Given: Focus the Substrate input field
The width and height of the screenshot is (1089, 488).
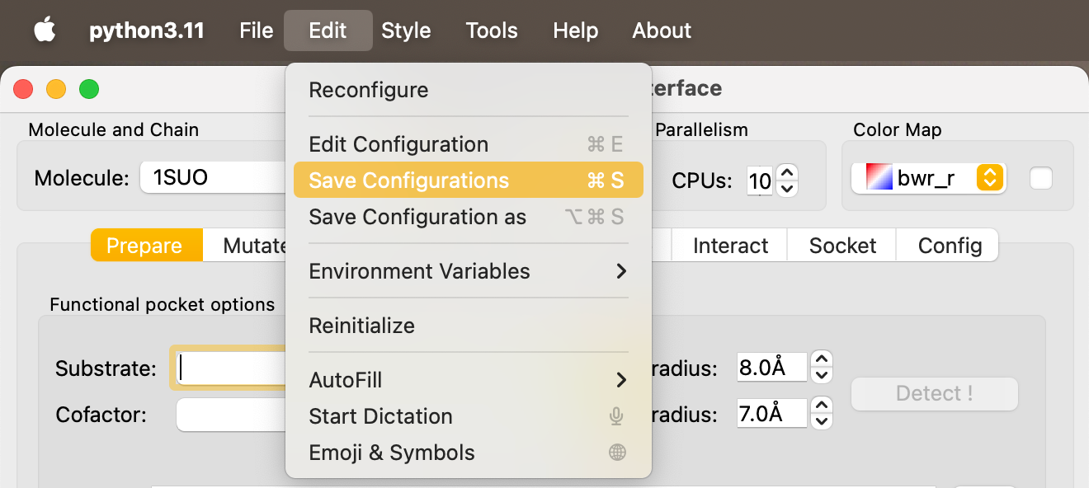Looking at the screenshot, I should click(229, 368).
